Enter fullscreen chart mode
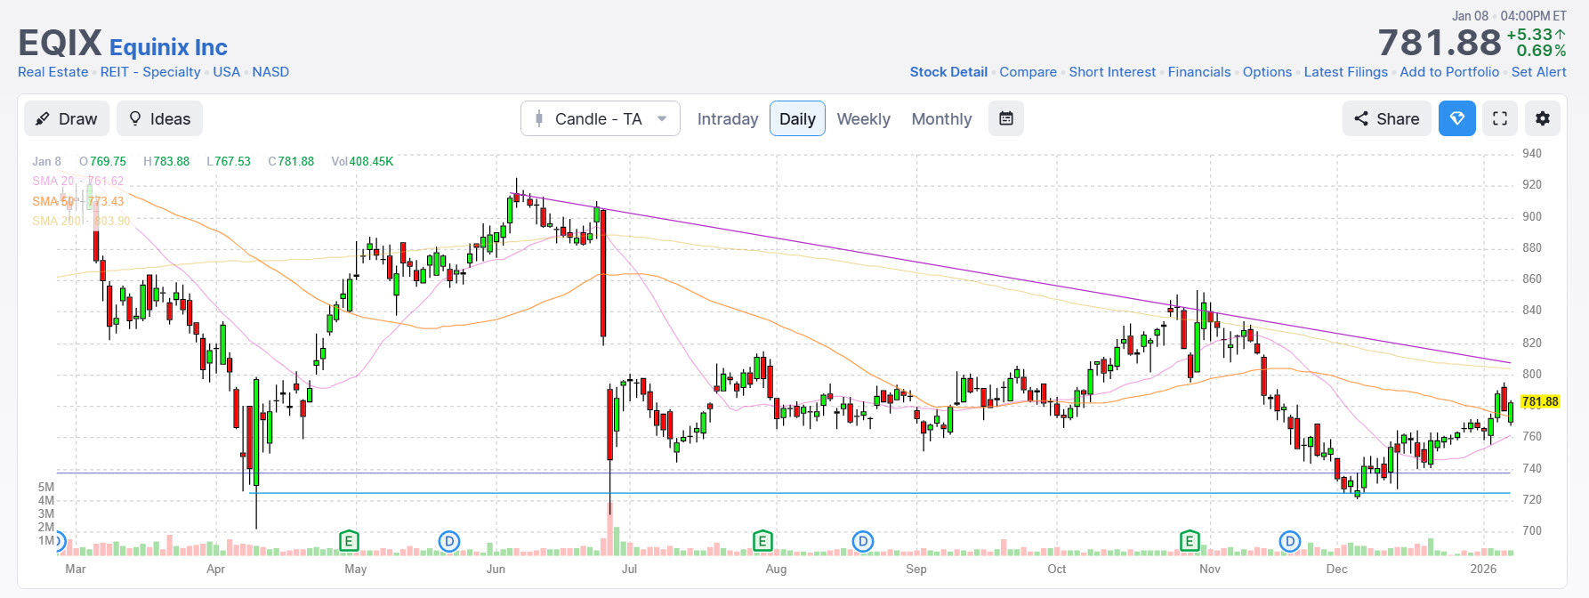Screen dimensions: 1589x598 1500,118
